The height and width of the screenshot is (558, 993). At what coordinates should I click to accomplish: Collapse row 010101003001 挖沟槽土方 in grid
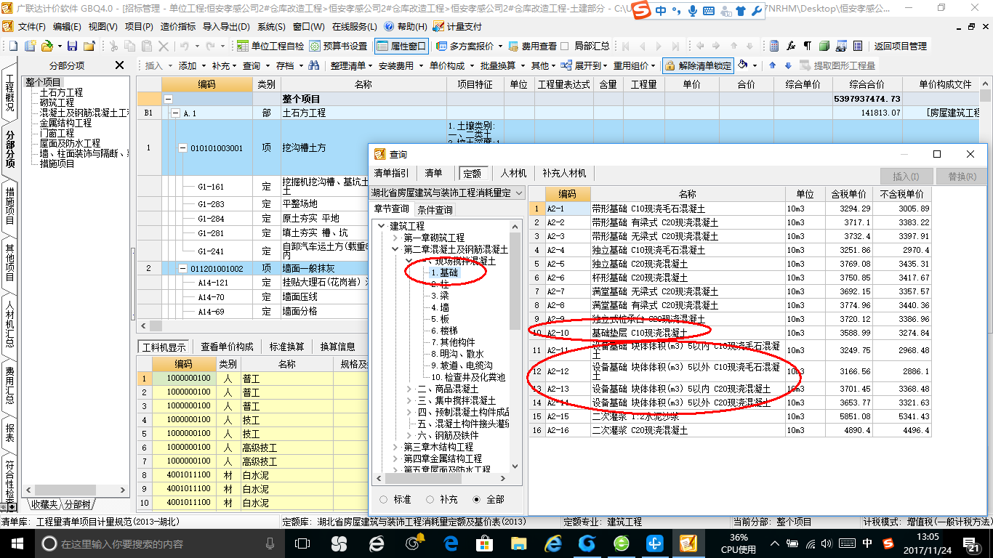183,147
